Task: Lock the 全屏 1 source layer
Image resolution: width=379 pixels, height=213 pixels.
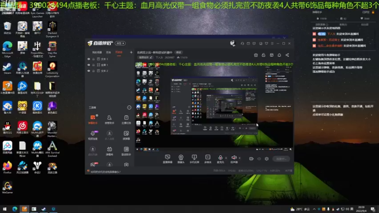Action: [x=93, y=65]
